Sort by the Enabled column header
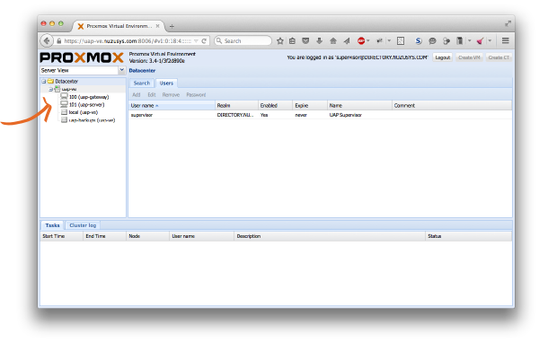The height and width of the screenshot is (342, 539). tap(276, 105)
